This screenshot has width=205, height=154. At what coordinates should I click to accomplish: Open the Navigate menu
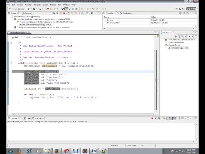[37, 5]
